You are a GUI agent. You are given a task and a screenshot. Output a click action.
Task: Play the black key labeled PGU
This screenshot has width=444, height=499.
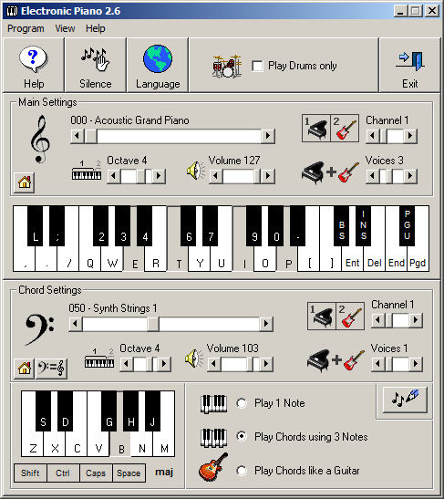407,226
